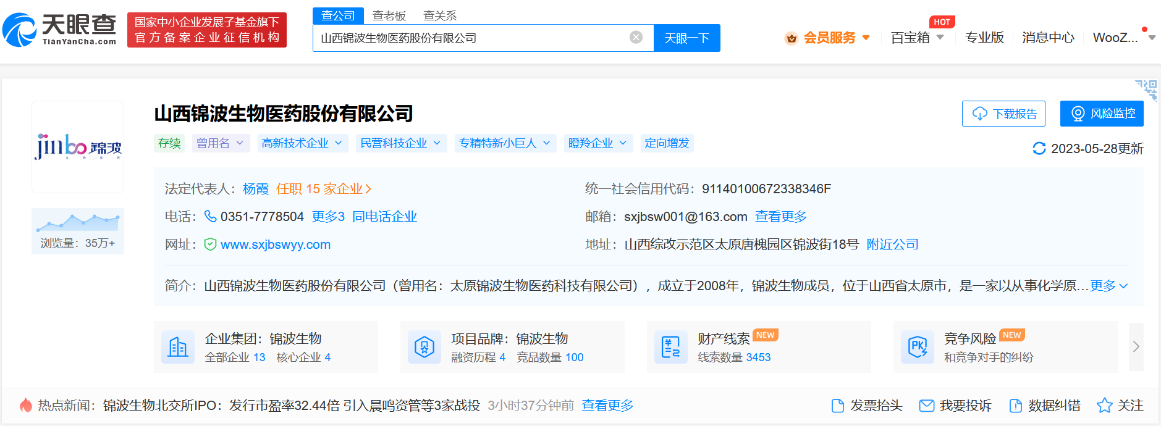
Task: Click the QR code corner icon
Action: click(x=1146, y=90)
